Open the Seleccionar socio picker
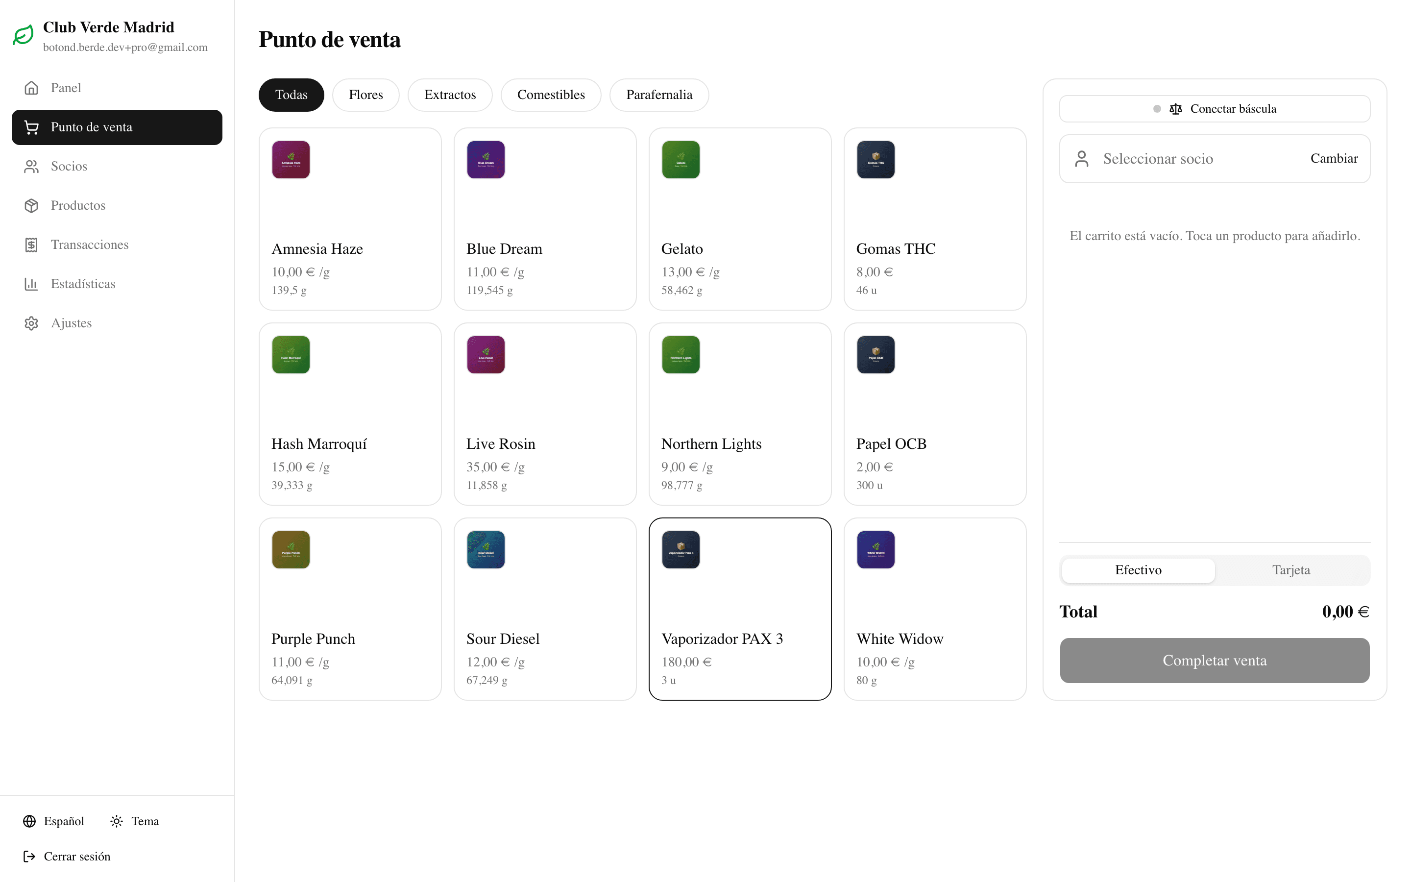Image resolution: width=1411 pixels, height=882 pixels. [x=1215, y=159]
